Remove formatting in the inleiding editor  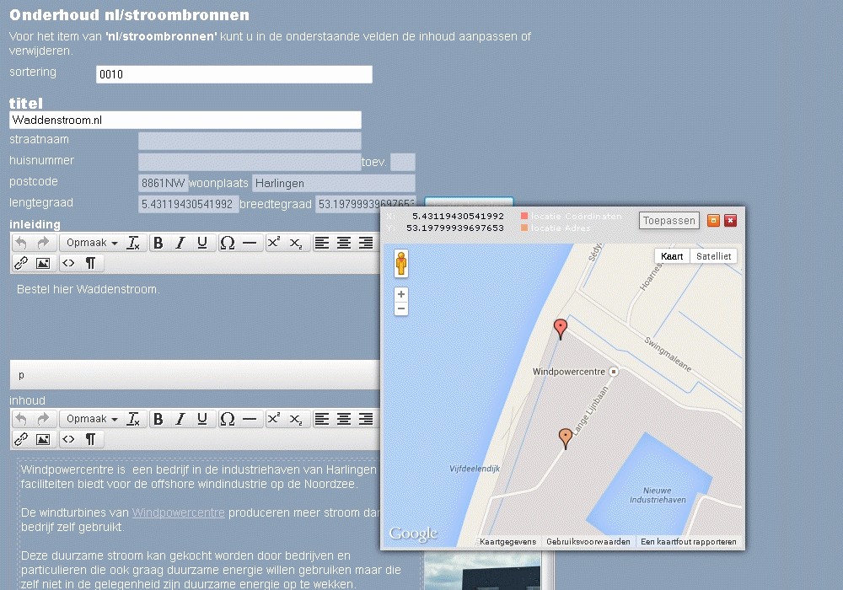click(133, 243)
